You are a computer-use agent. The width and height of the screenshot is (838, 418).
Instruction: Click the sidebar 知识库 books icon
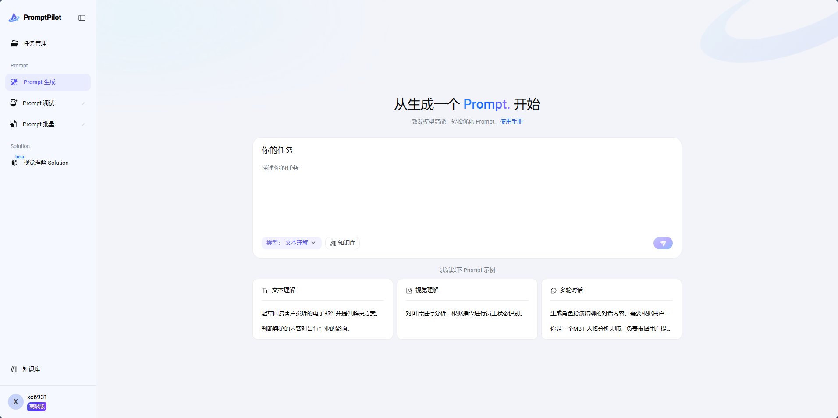pyautogui.click(x=14, y=369)
